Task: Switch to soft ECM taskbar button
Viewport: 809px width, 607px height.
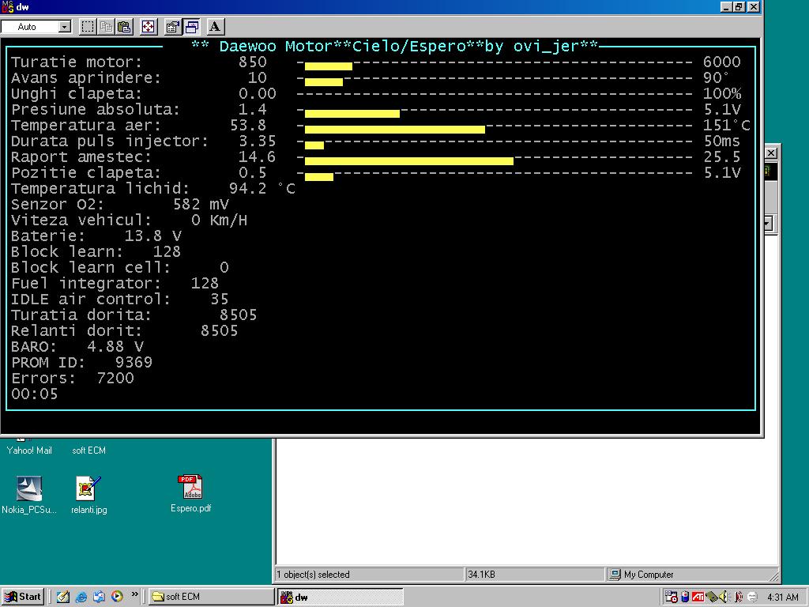Action: (212, 597)
